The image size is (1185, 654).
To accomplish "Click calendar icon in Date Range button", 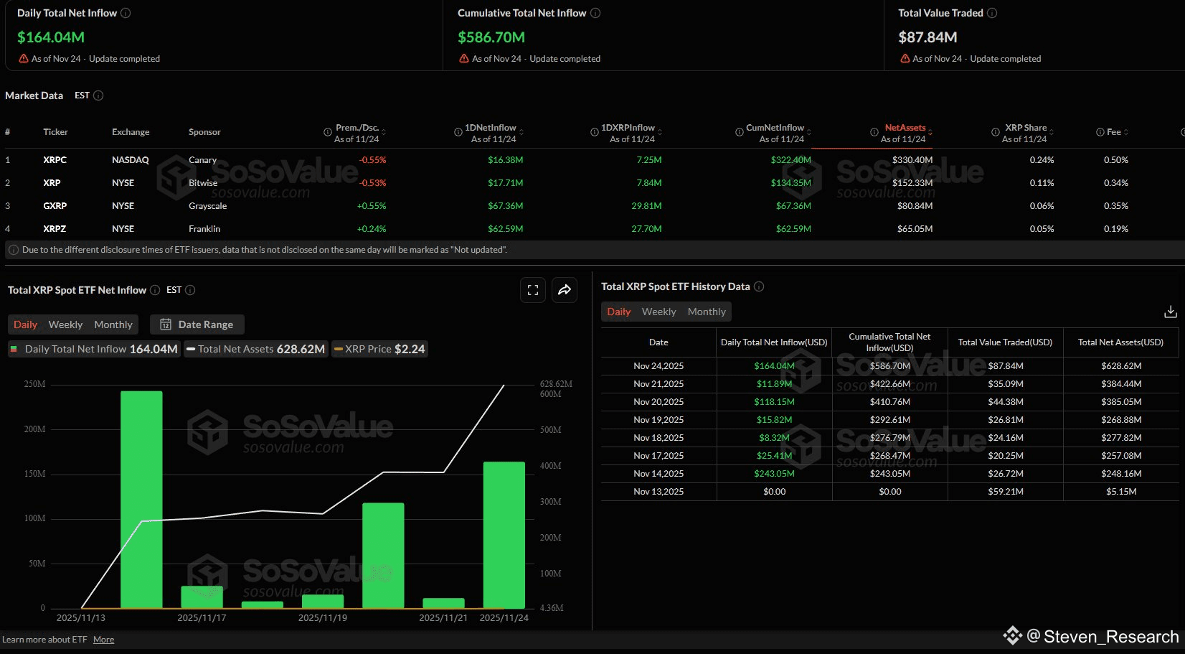I will coord(166,324).
